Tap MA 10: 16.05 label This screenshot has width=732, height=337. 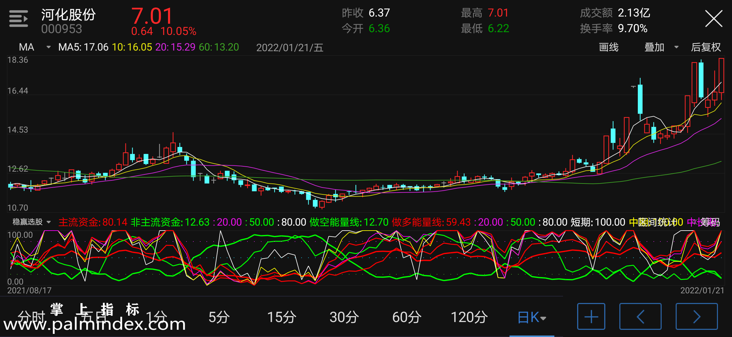(132, 47)
